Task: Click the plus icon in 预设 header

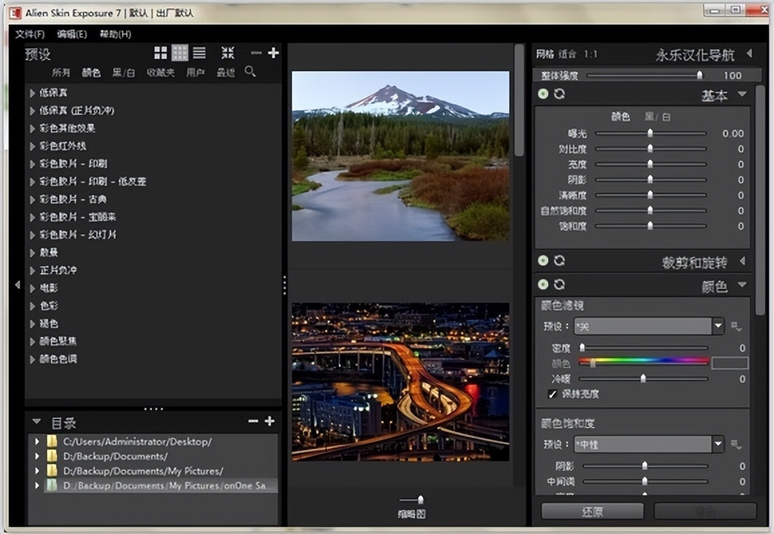Action: 273,53
